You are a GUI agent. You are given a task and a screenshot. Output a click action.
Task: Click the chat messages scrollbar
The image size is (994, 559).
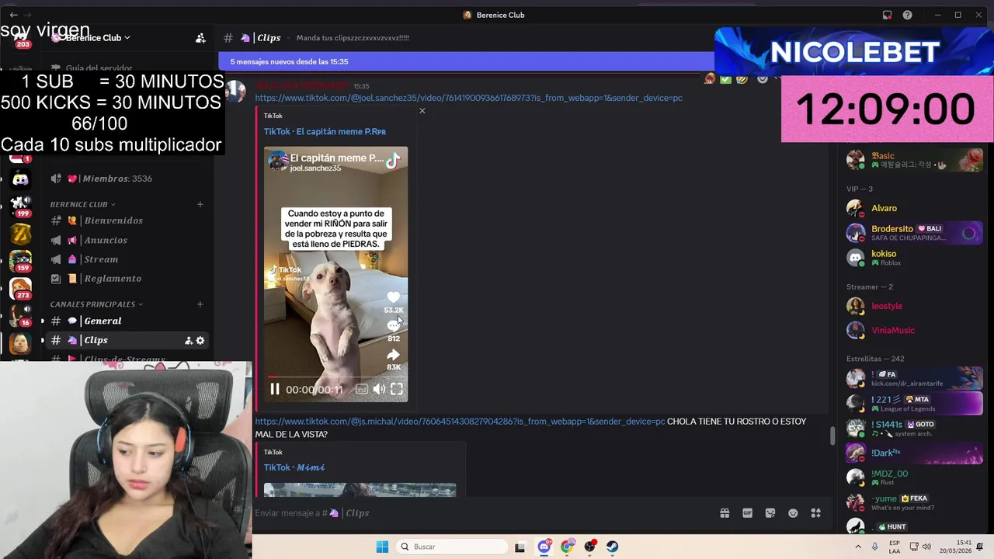pos(832,436)
